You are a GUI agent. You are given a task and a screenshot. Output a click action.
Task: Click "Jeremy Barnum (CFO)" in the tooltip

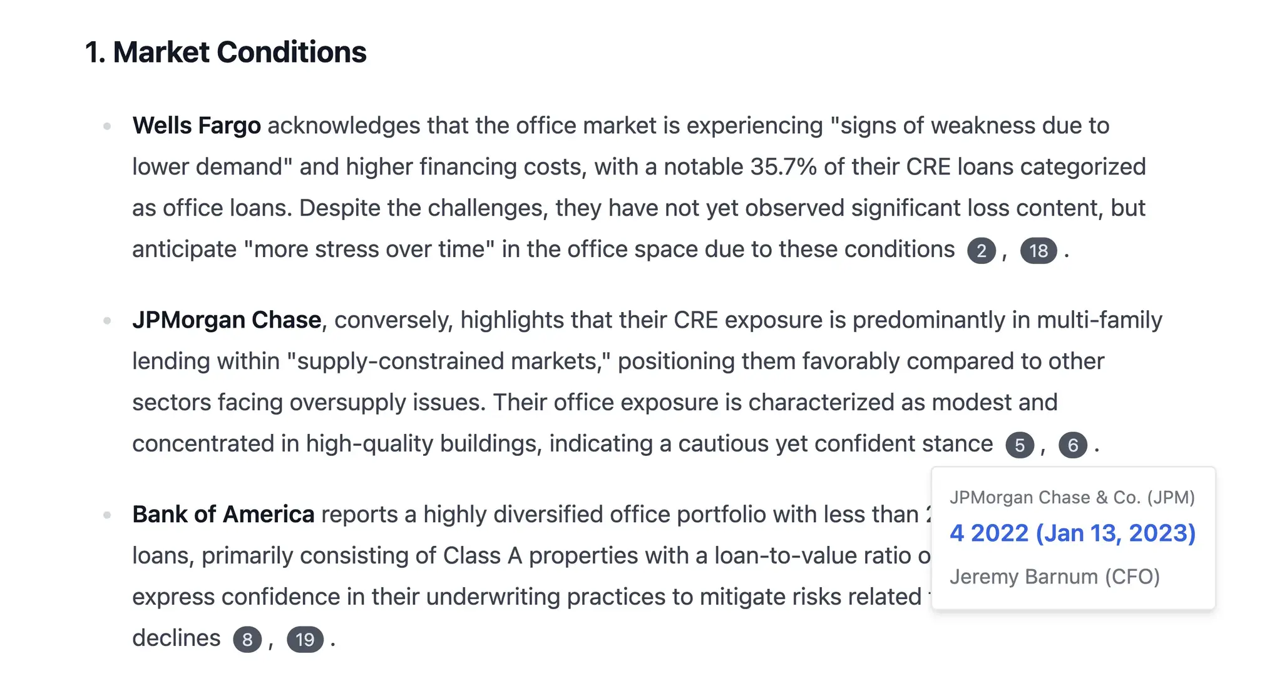(x=1055, y=576)
